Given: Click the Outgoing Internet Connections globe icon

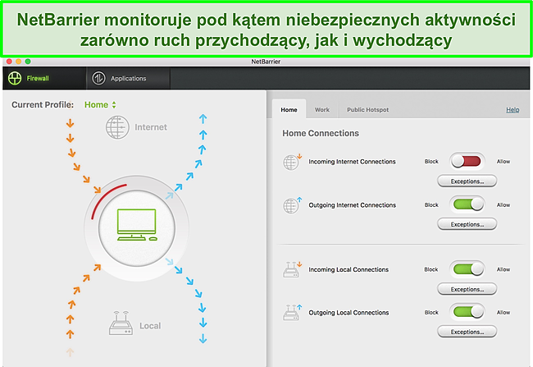Looking at the screenshot, I should coord(292,205).
